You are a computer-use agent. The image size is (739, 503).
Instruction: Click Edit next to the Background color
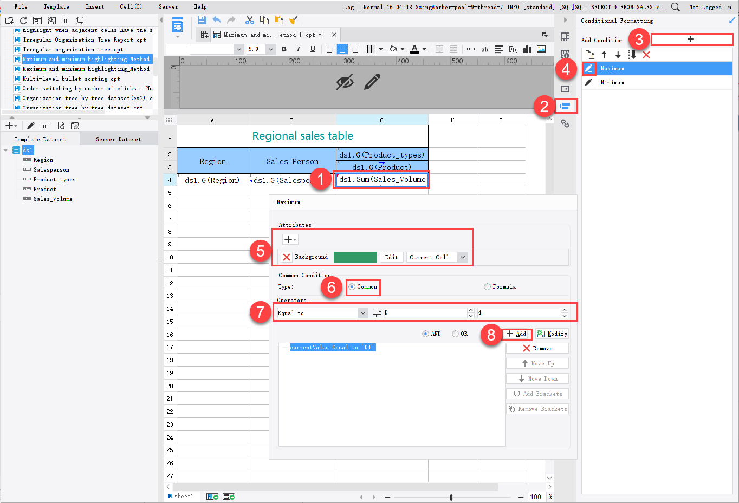pos(391,257)
